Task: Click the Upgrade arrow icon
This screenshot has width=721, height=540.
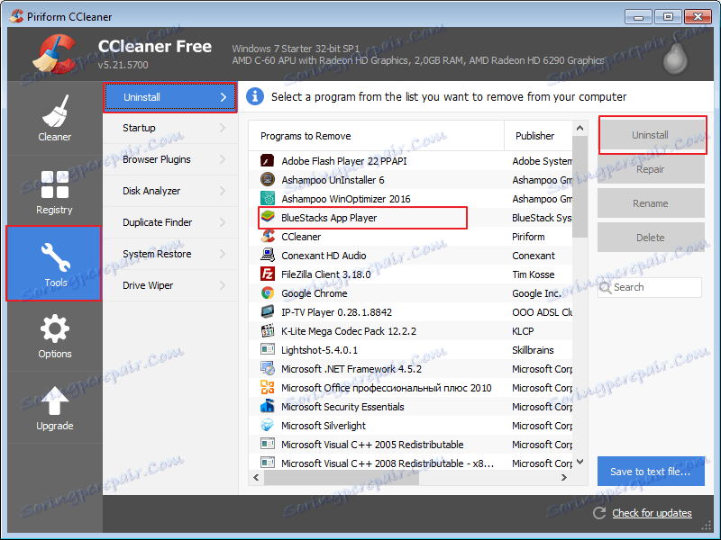Action: click(55, 400)
